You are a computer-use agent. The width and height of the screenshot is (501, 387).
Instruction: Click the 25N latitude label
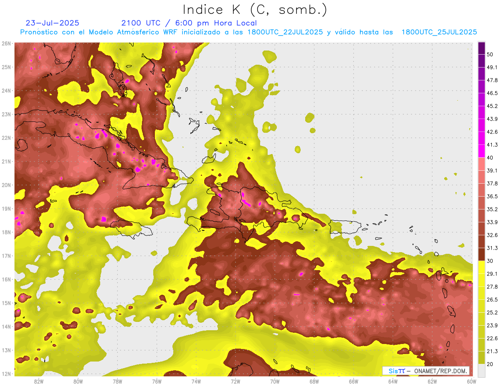coord(6,67)
